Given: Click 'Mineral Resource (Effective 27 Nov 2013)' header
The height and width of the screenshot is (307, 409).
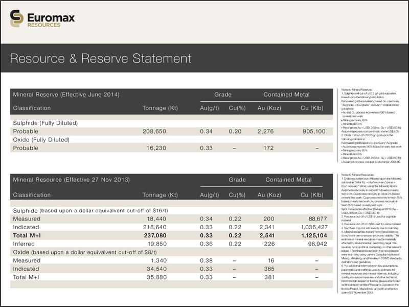Looking at the screenshot, I should 72,180.
